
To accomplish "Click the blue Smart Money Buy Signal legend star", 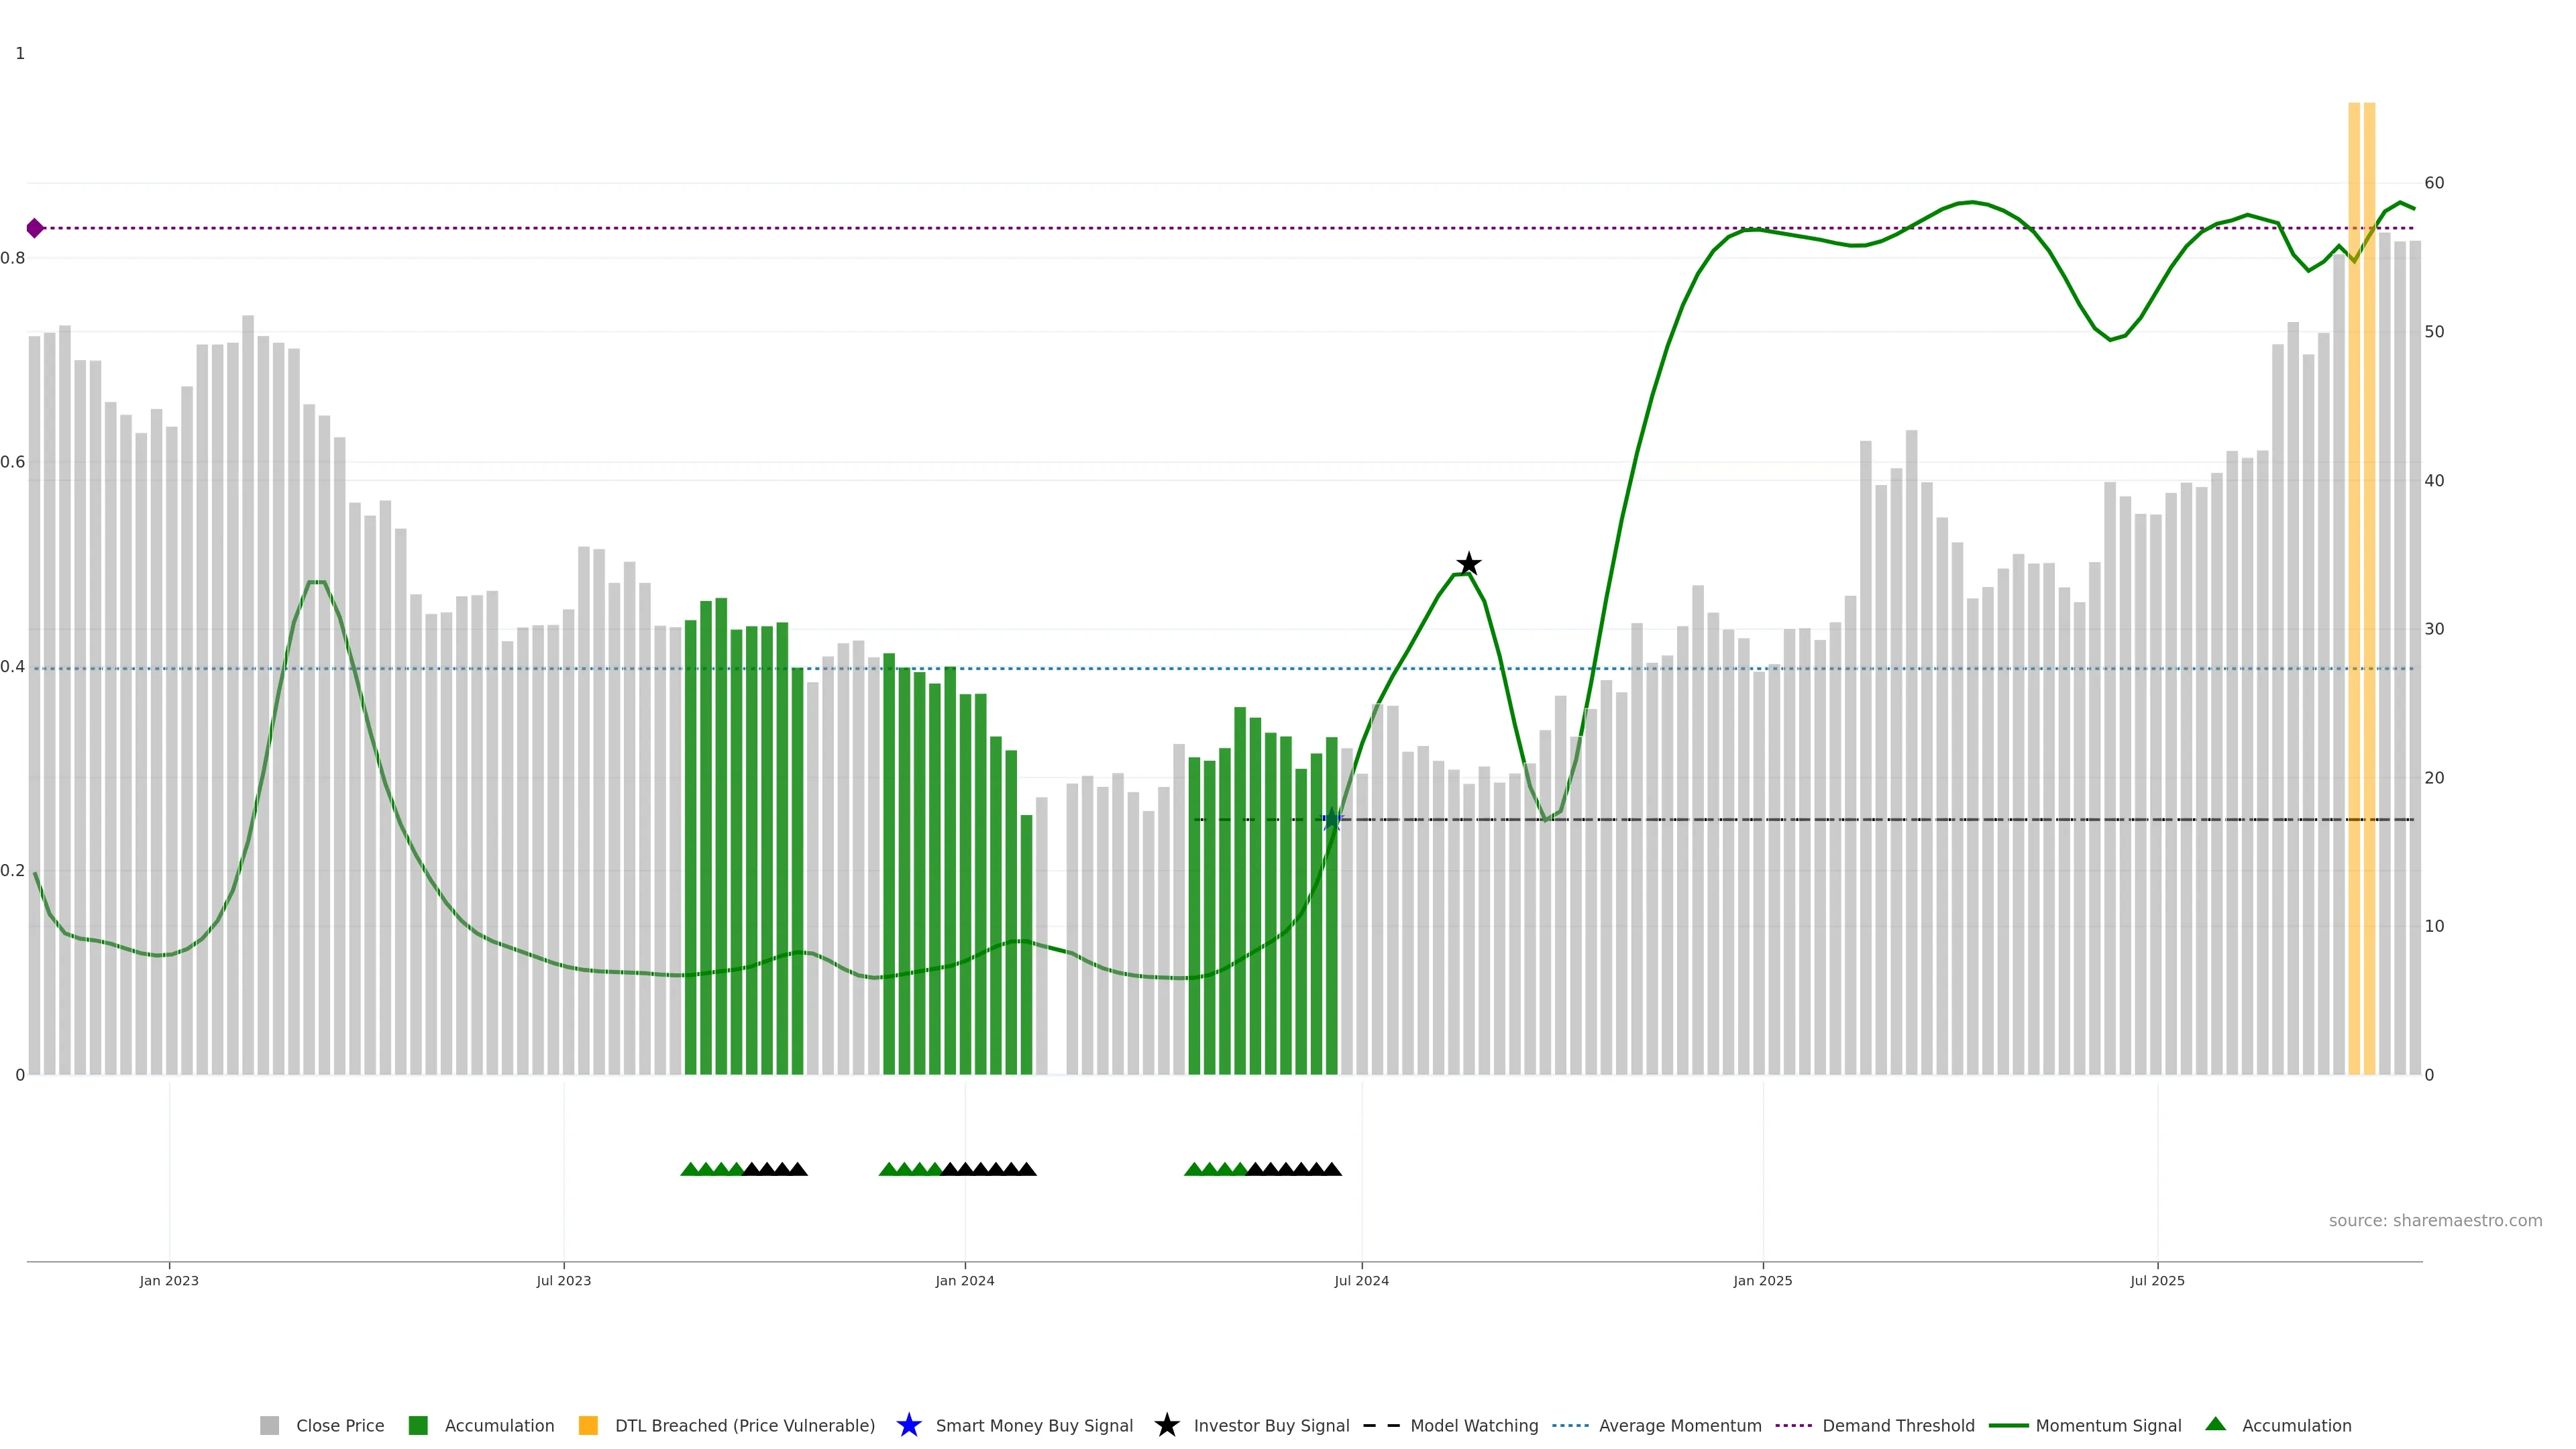I will tap(908, 1425).
